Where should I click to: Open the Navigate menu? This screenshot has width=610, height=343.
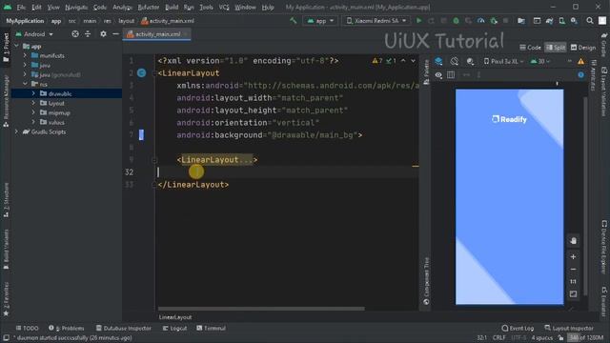(76, 8)
